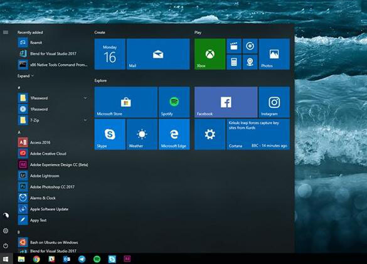This screenshot has width=367, height=264.
Task: Expand the 7-Zip folder chevron
Action: click(x=85, y=120)
